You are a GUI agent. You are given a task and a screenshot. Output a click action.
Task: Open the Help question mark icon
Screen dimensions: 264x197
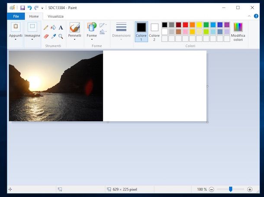pos(256,16)
